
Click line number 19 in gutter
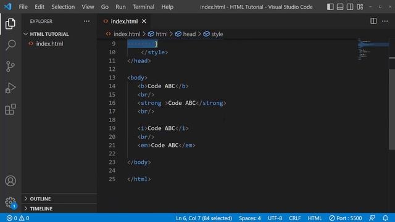click(x=112, y=128)
